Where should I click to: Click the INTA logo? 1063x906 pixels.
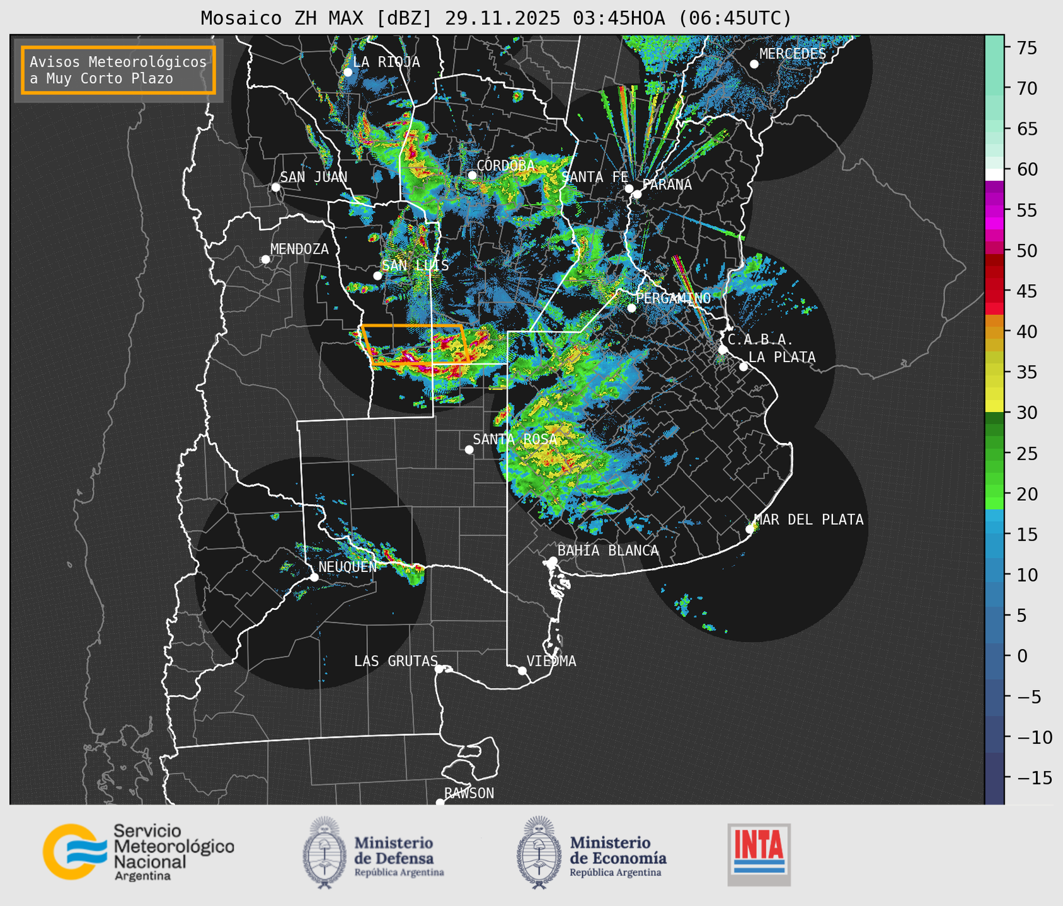[x=759, y=854]
